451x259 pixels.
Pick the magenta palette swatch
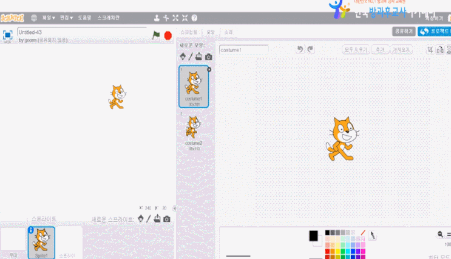363,251
